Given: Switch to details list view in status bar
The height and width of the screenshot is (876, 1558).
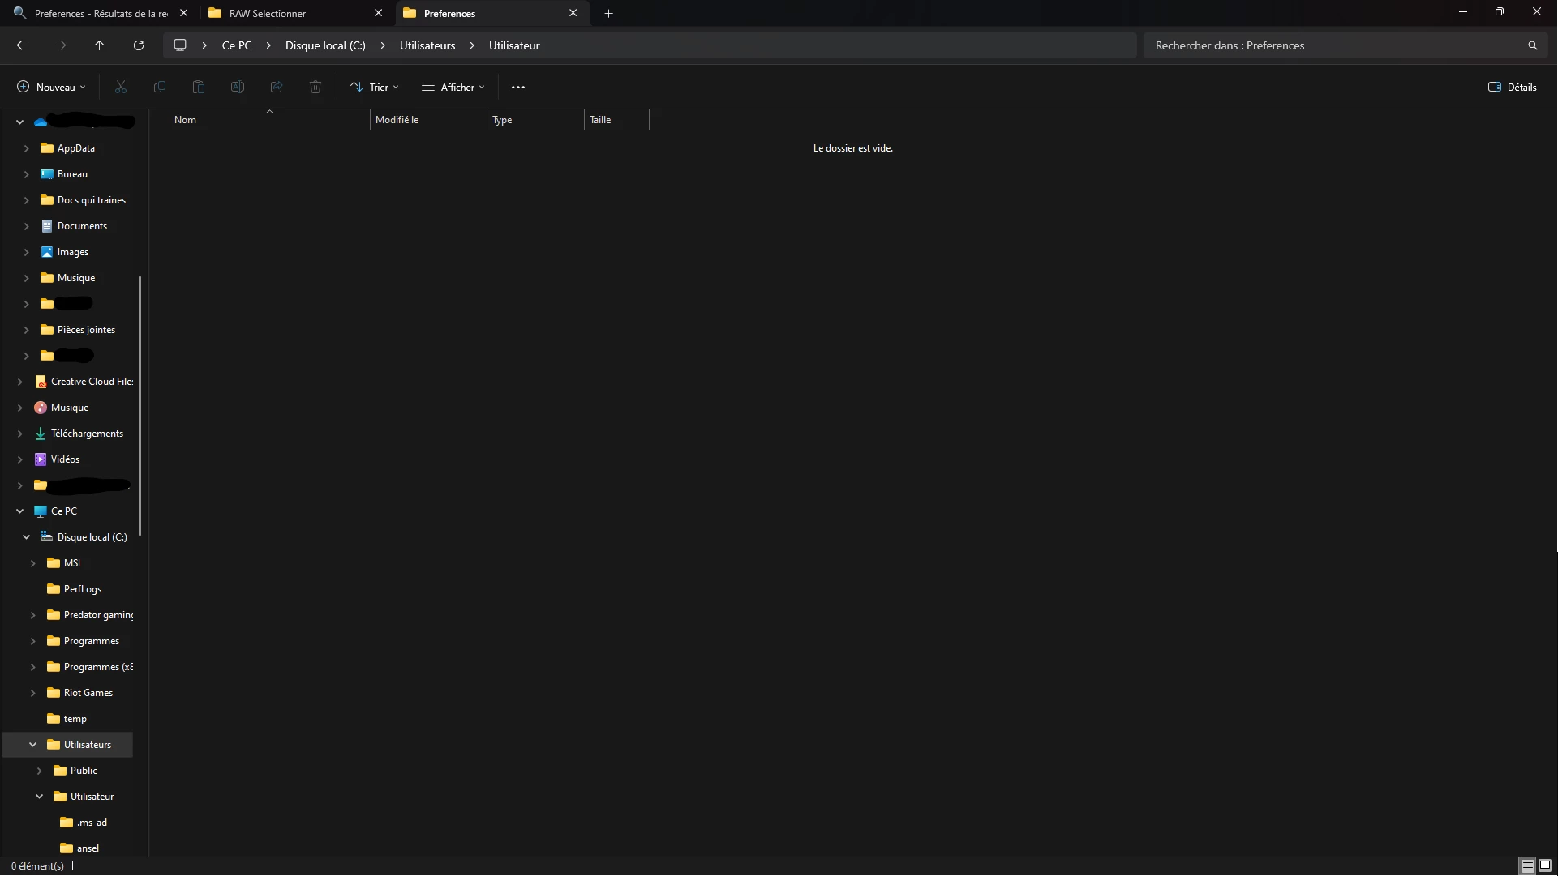Looking at the screenshot, I should [x=1527, y=865].
